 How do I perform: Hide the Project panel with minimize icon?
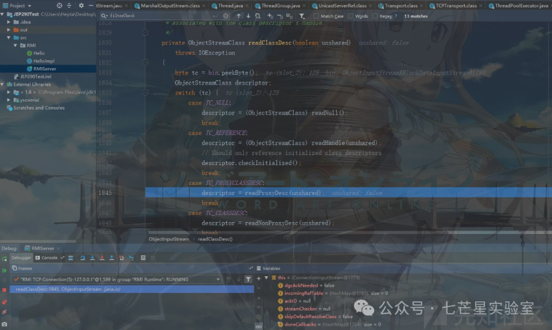(91, 6)
